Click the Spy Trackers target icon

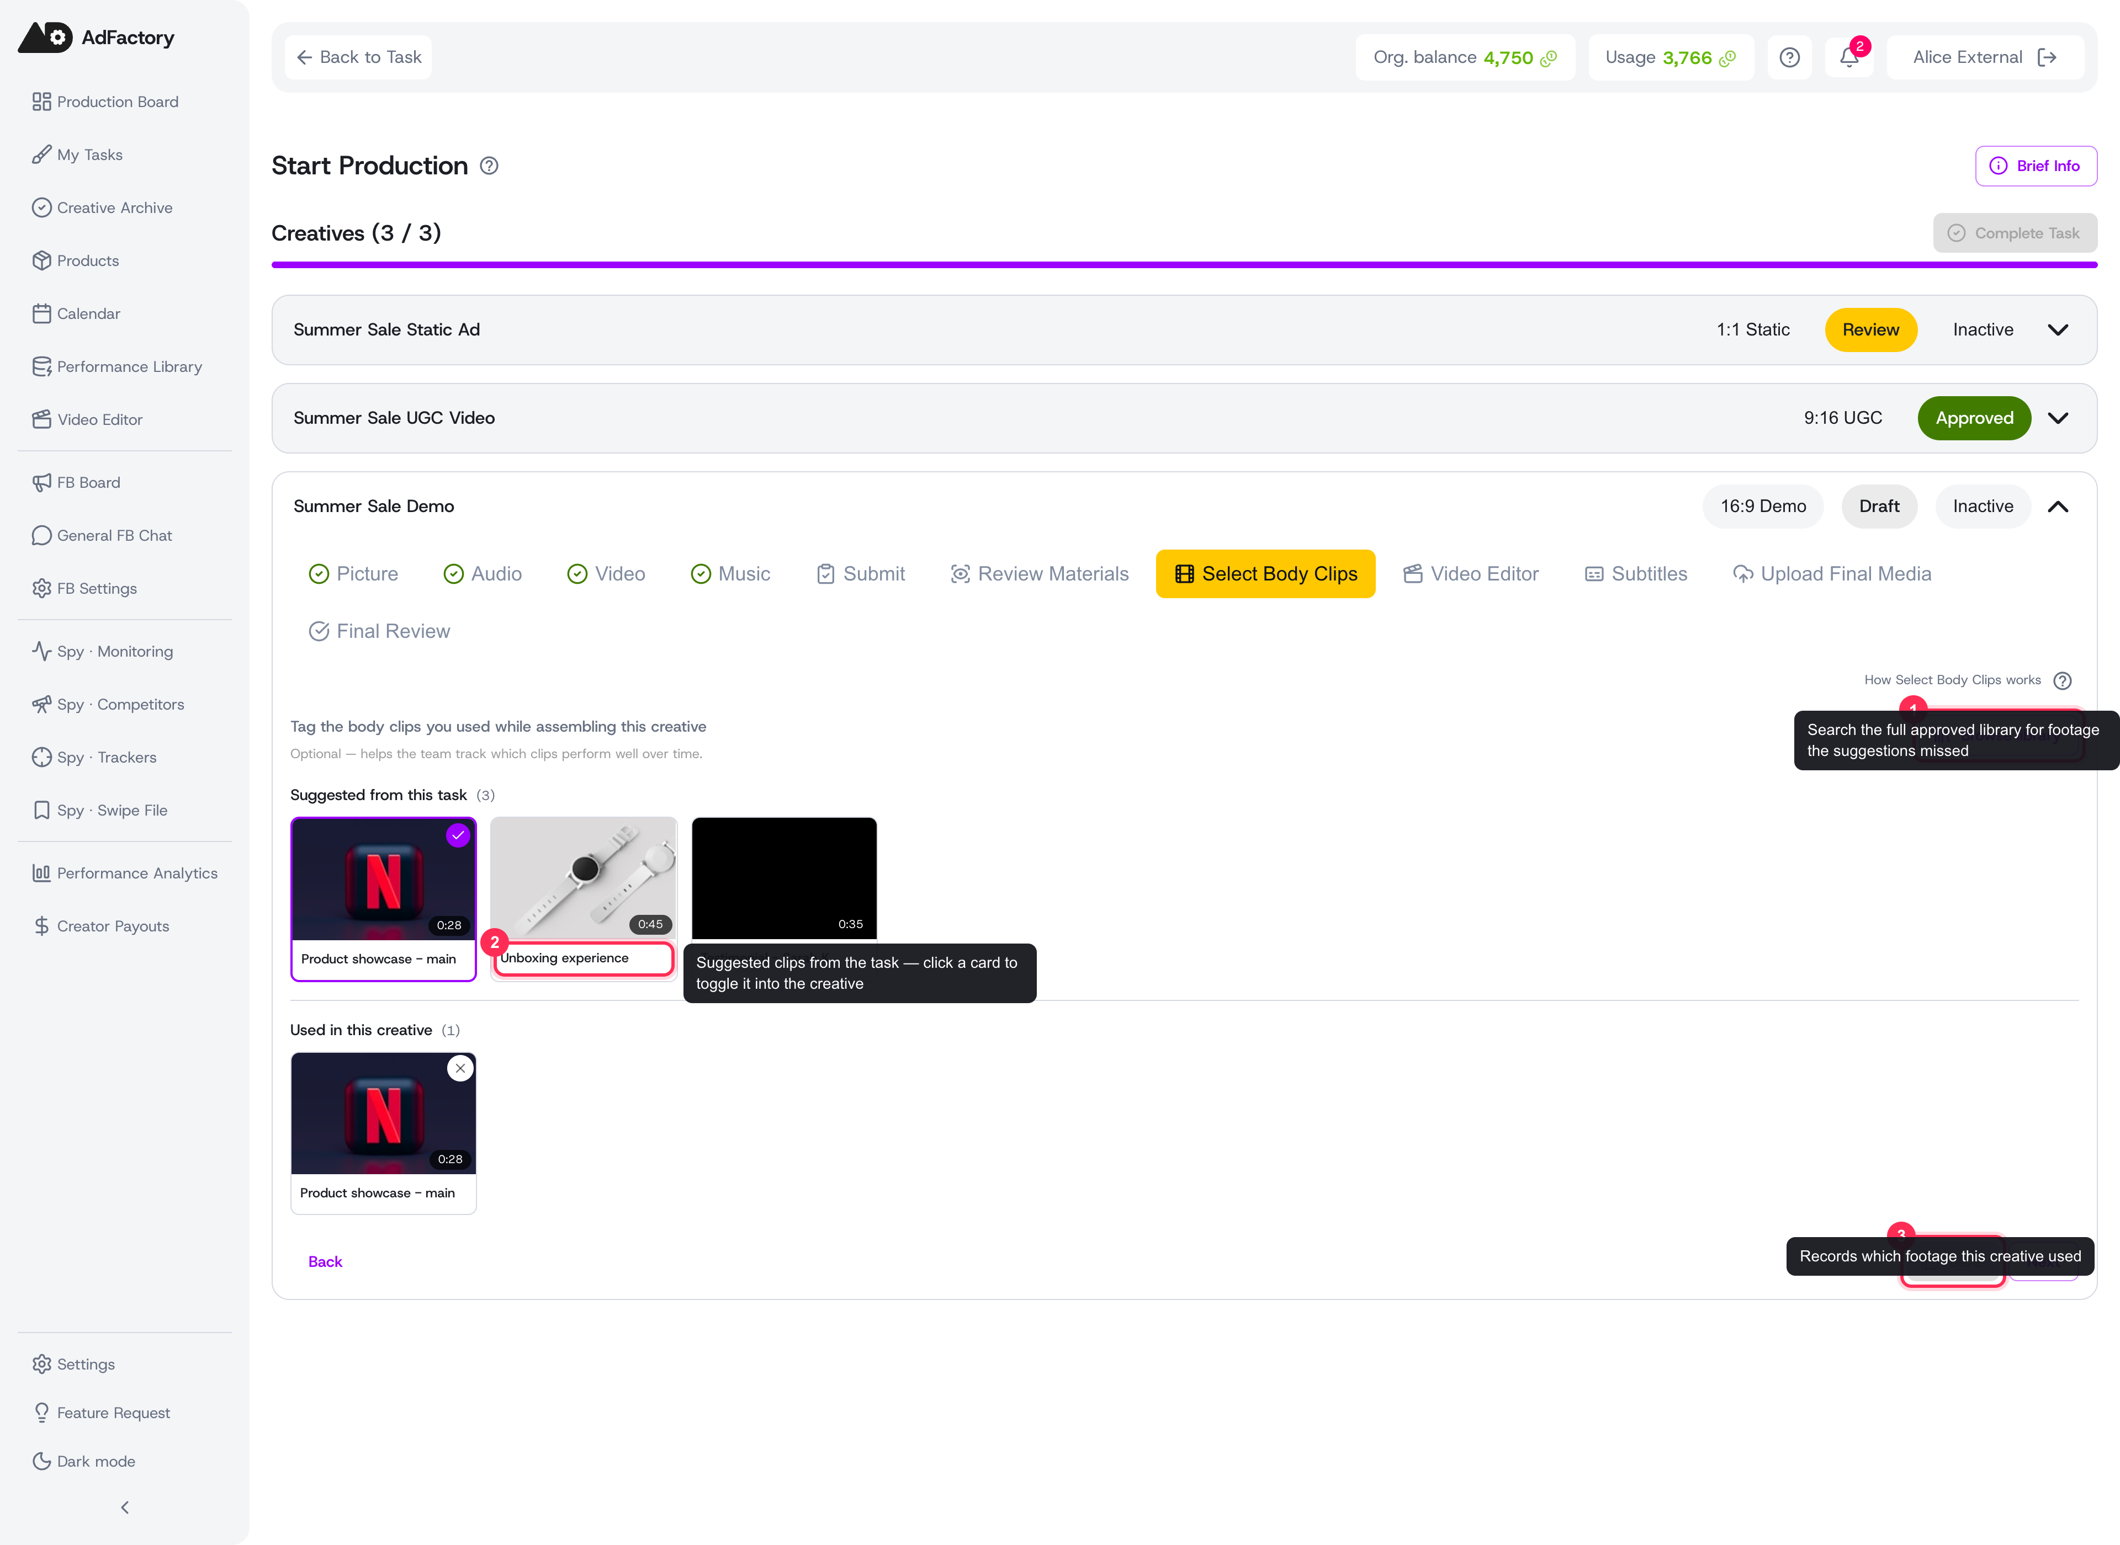click(41, 758)
